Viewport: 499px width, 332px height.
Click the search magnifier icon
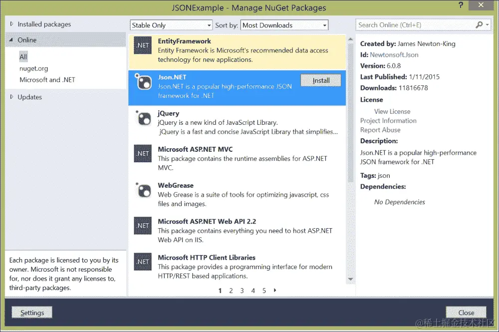pos(479,25)
